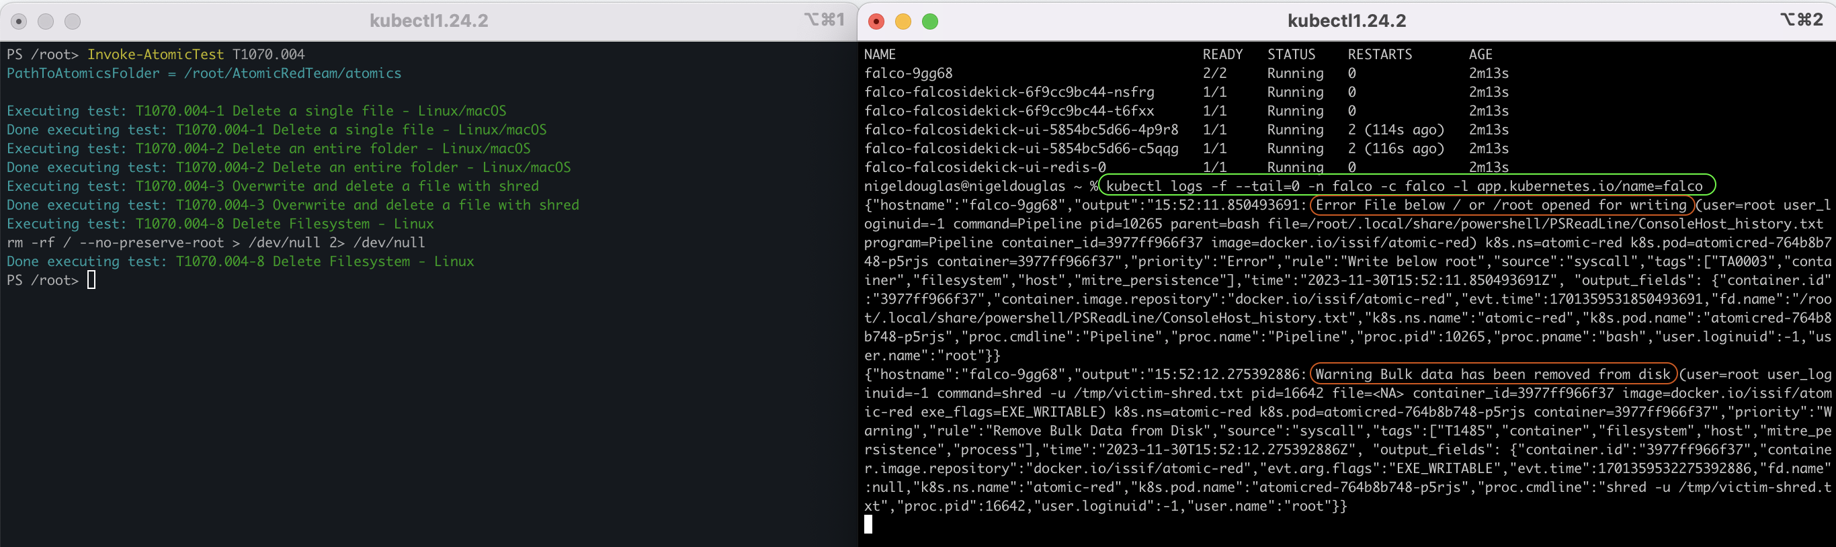Click the falco-falcosidekick-ui-redis-0 pod row

[x=985, y=167]
